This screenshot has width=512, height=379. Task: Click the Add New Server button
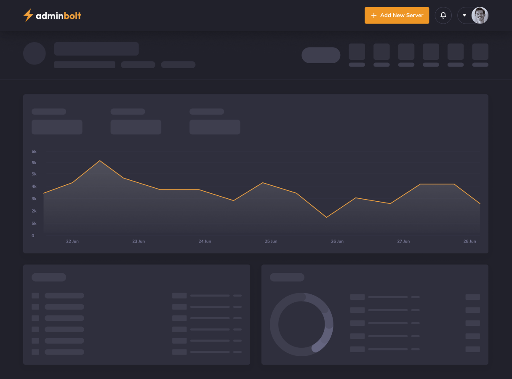pyautogui.click(x=397, y=15)
